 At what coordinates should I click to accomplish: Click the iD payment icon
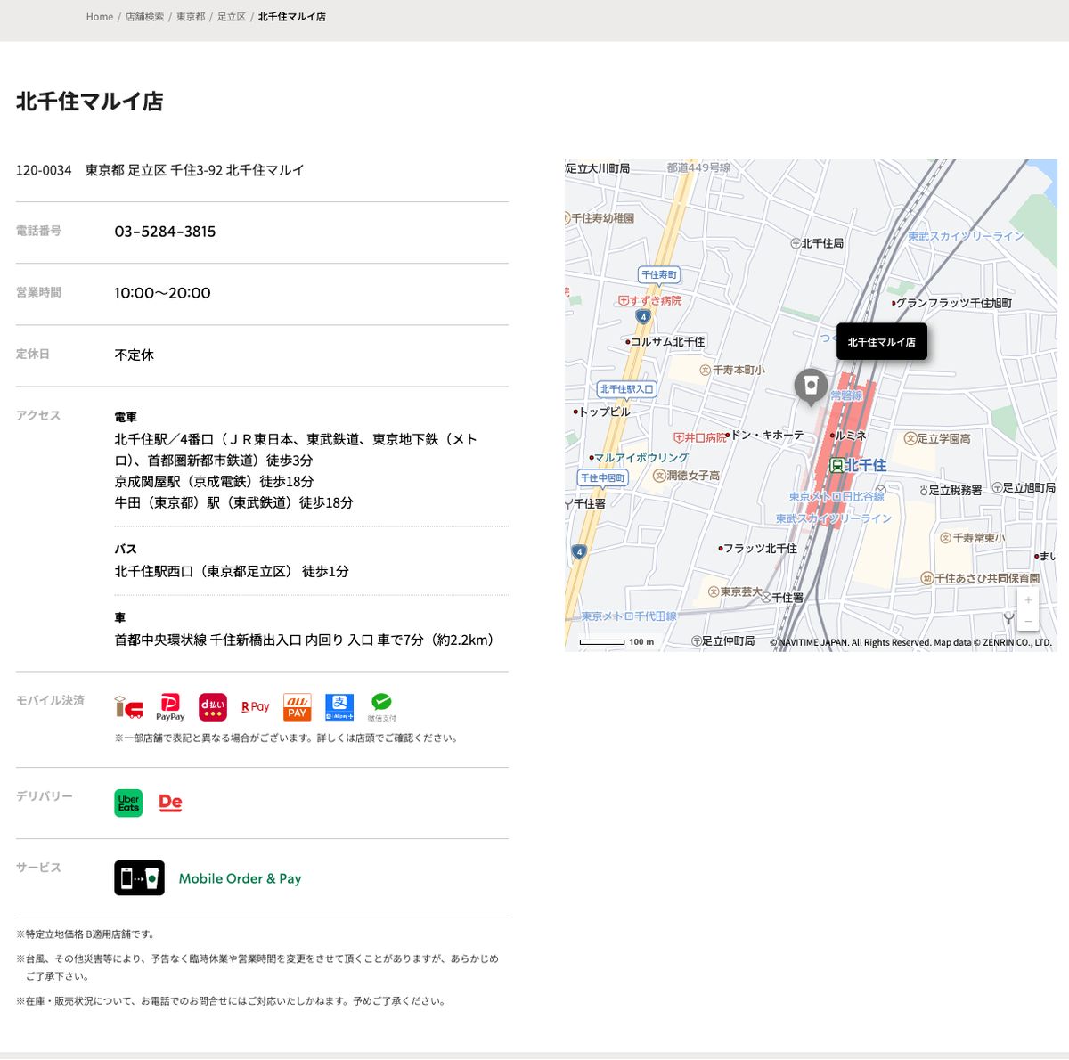128,708
